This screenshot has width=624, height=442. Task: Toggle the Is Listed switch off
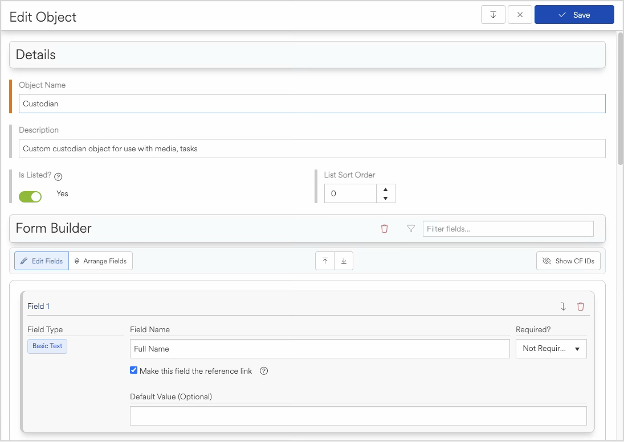pyautogui.click(x=30, y=197)
